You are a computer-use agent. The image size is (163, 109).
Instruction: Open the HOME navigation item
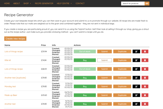click(7, 4)
